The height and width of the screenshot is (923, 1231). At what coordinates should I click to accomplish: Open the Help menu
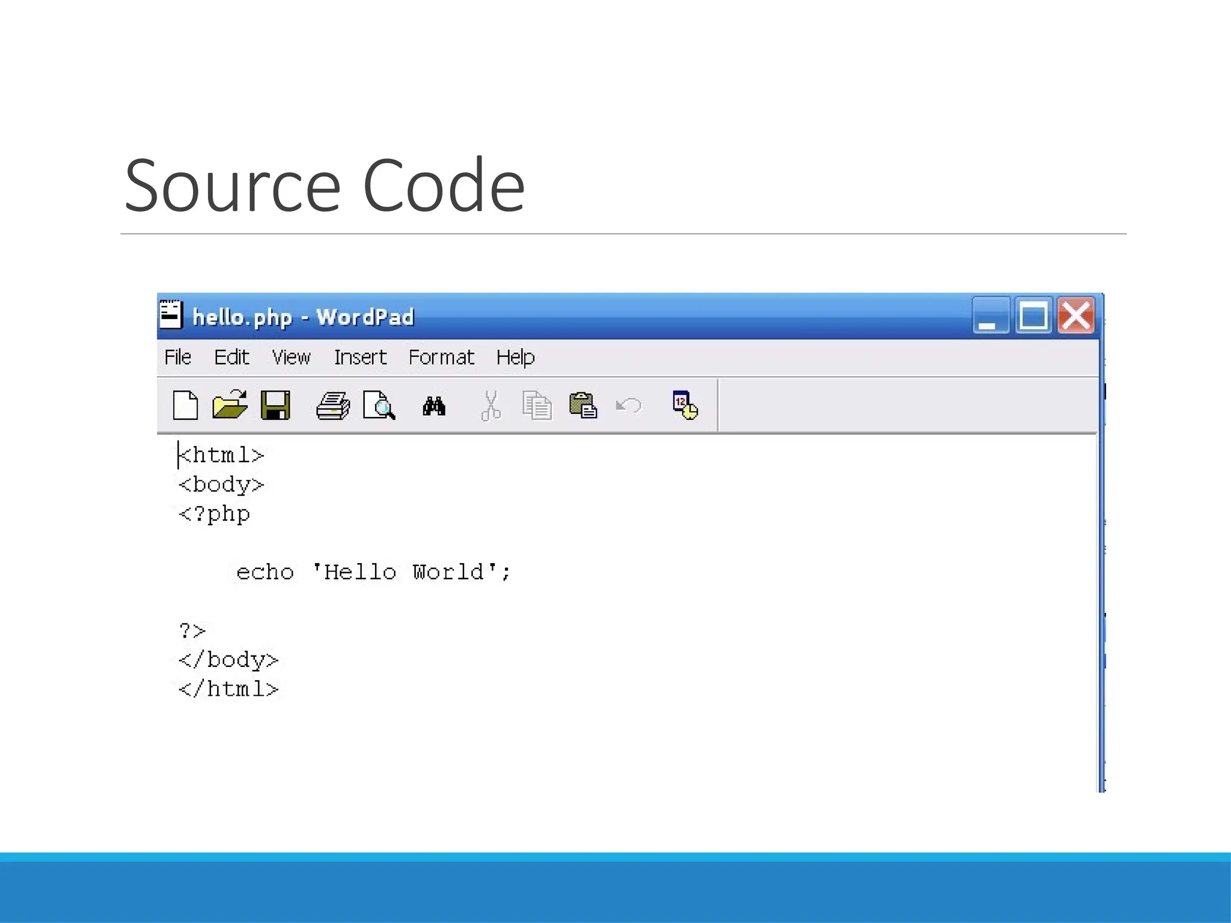click(x=515, y=357)
